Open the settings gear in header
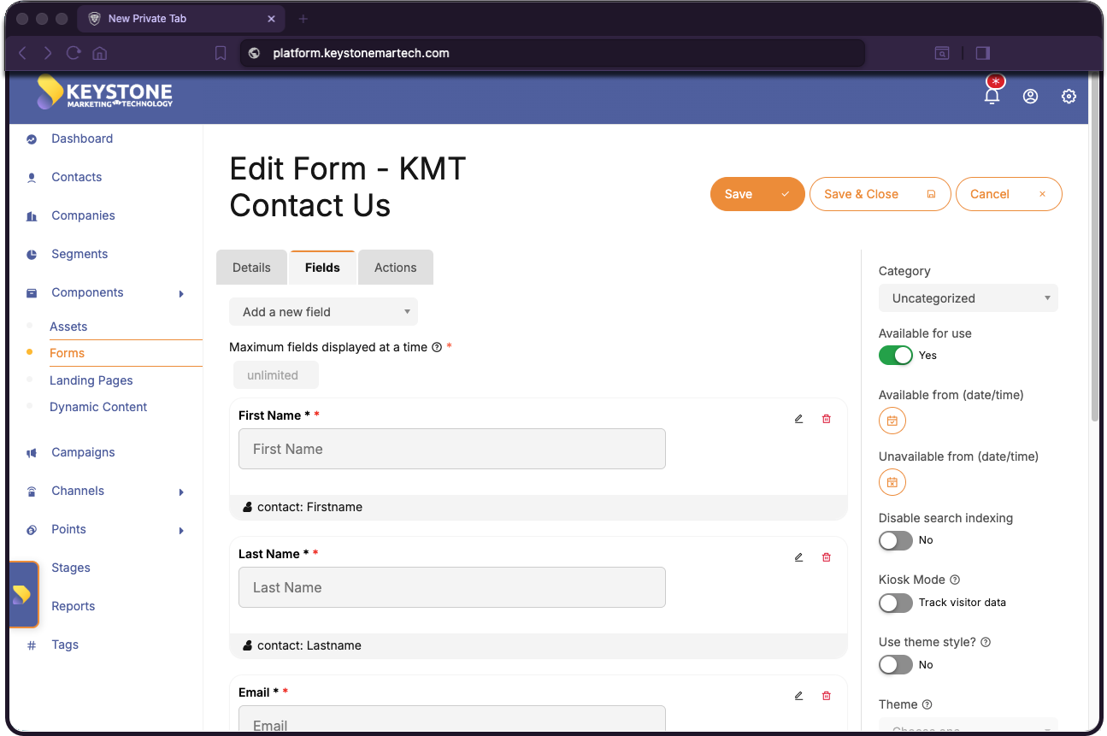The image size is (1107, 736). [x=1069, y=97]
